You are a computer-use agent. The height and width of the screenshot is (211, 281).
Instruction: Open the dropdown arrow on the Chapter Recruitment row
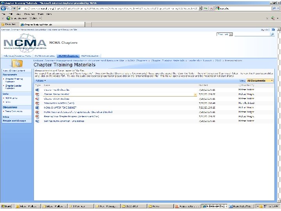click(195, 95)
